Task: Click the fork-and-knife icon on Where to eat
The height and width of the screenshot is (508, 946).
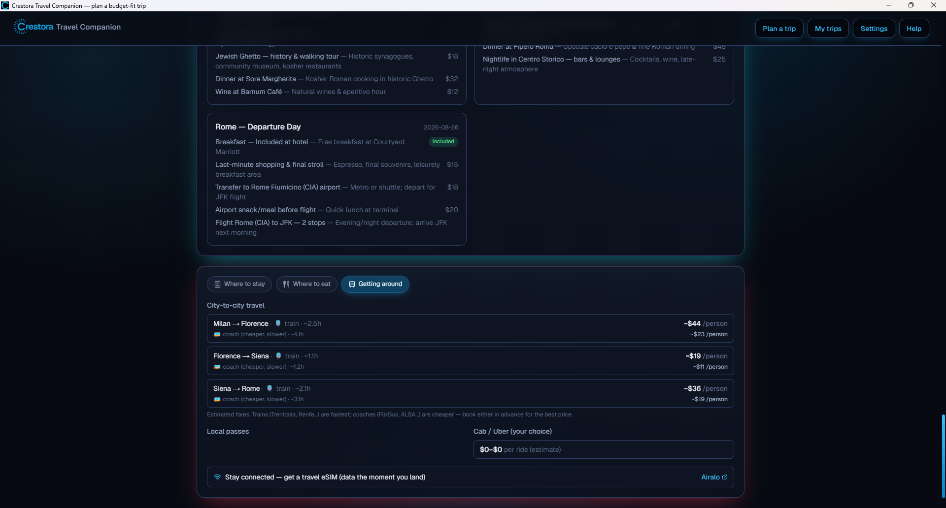Action: point(286,284)
